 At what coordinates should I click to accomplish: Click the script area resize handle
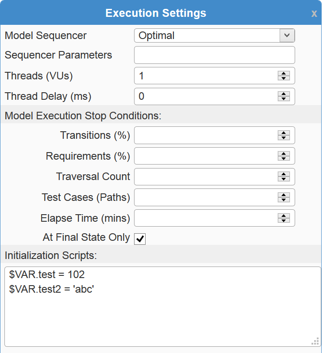(315, 341)
